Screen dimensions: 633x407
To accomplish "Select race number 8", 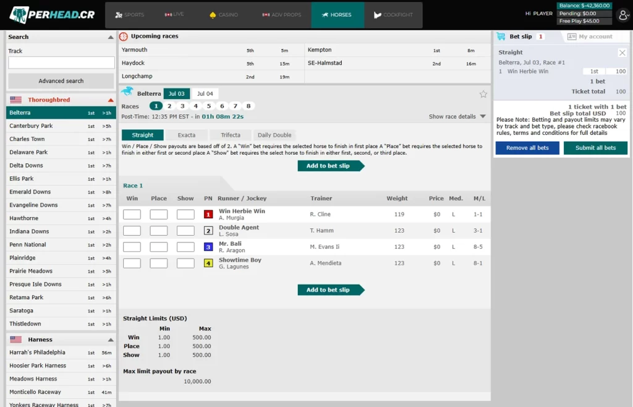I will click(x=248, y=106).
